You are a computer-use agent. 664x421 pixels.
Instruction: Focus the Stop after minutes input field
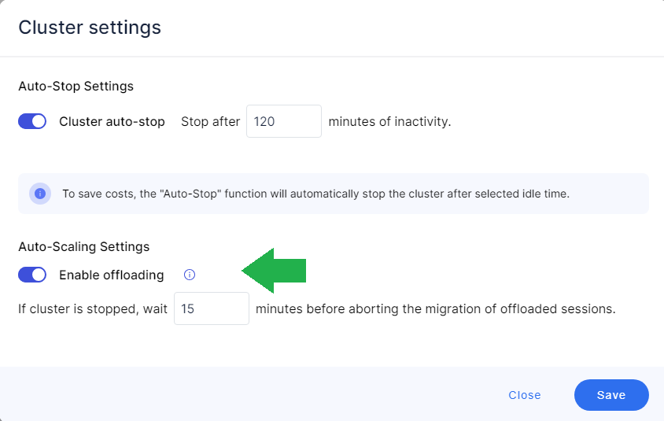pyautogui.click(x=283, y=122)
